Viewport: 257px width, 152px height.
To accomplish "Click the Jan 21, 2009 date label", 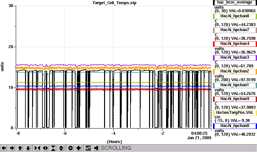I will (x=199, y=138).
